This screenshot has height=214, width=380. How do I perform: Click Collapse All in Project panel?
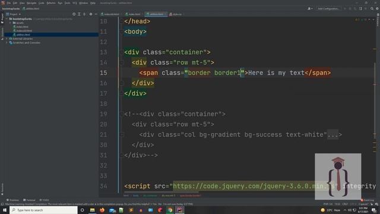pos(84,14)
